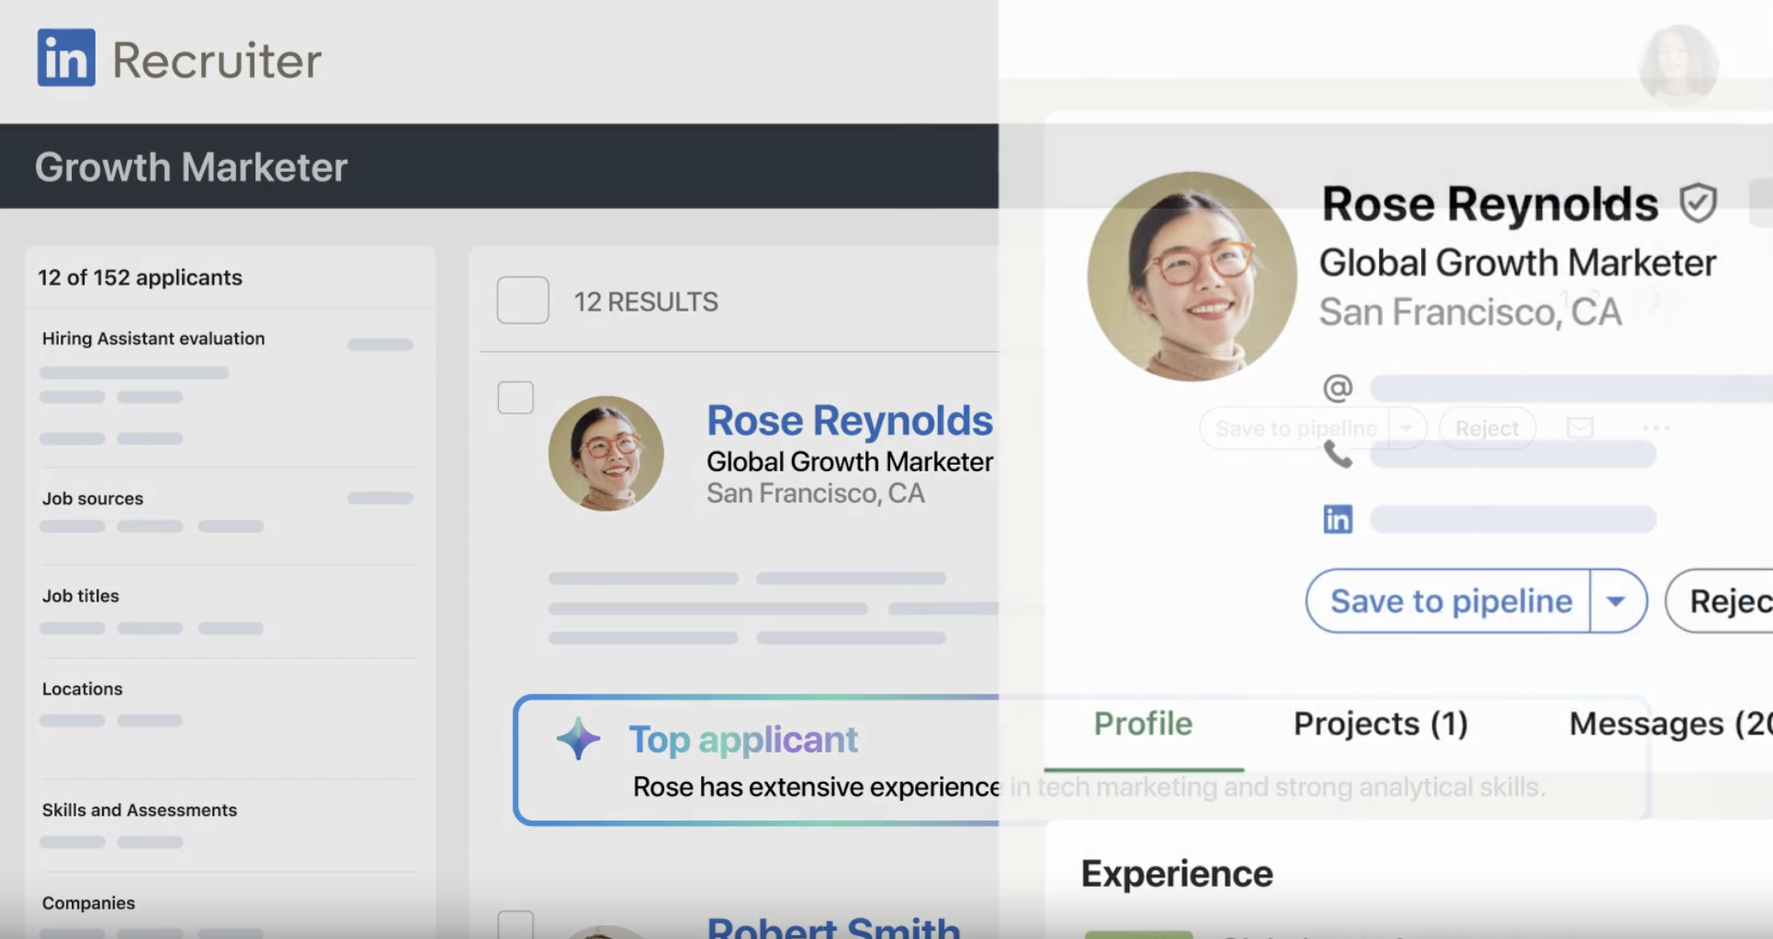The width and height of the screenshot is (1773, 939).
Task: Open the Save to pipeline dropdown arrow
Action: 1617,601
